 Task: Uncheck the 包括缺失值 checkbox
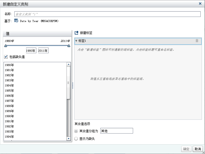[6, 57]
